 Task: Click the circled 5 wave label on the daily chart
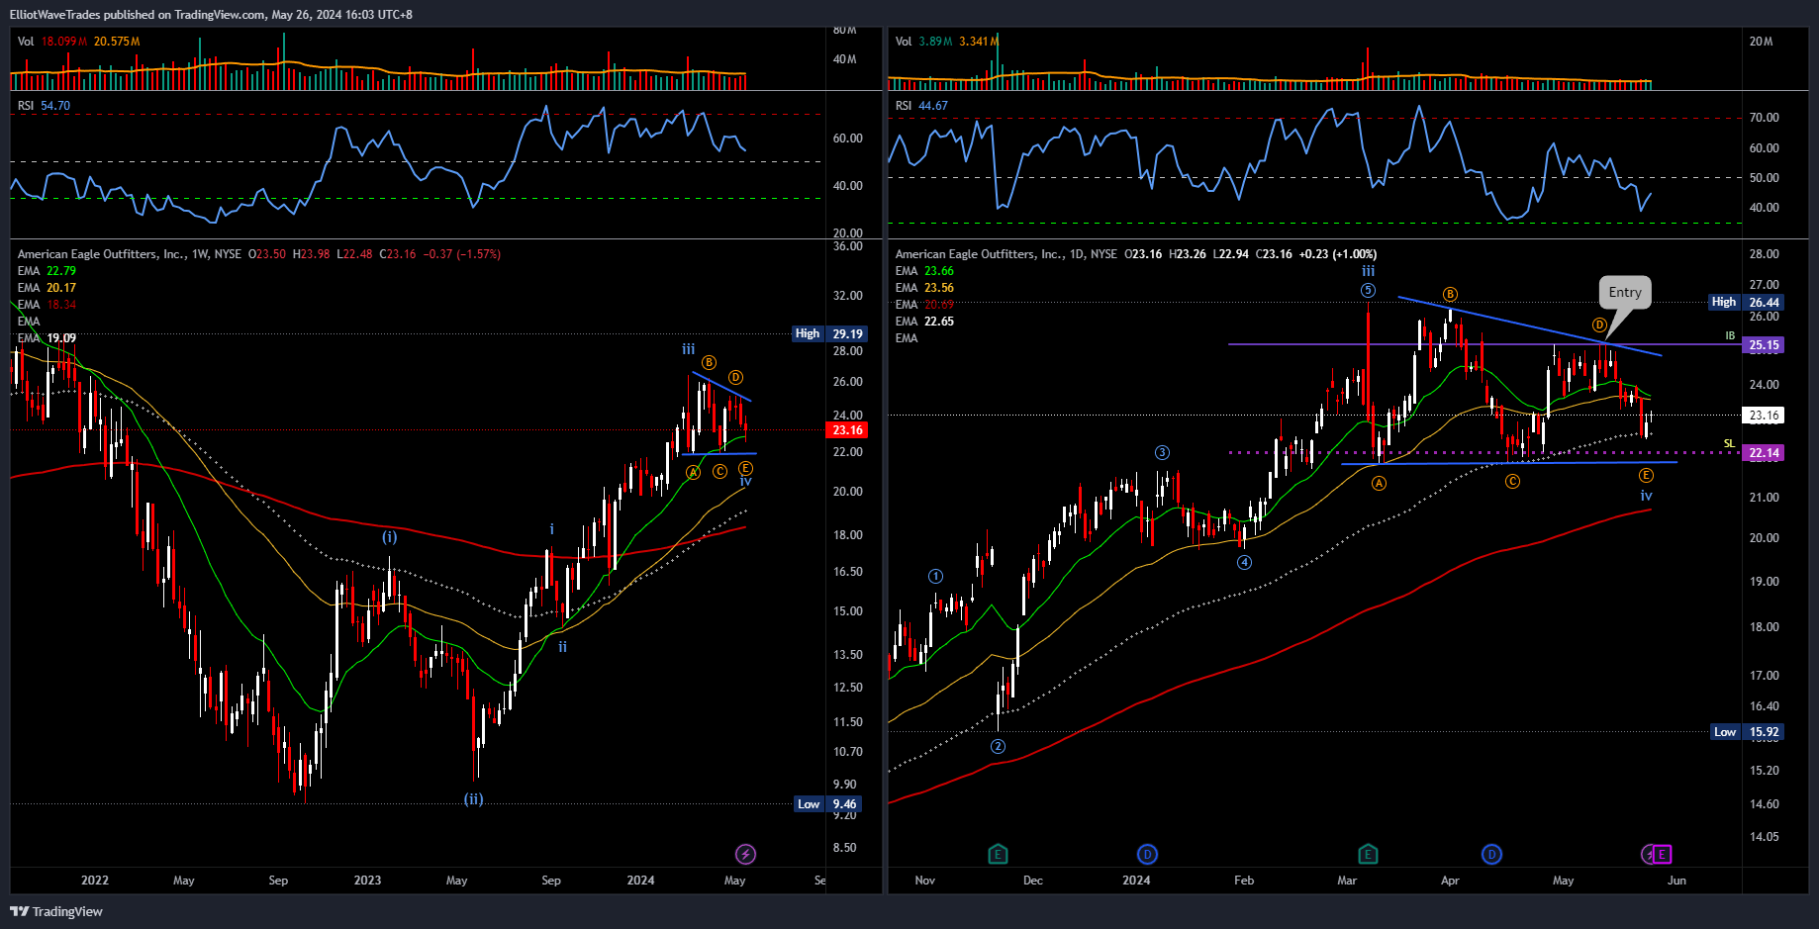click(1368, 291)
